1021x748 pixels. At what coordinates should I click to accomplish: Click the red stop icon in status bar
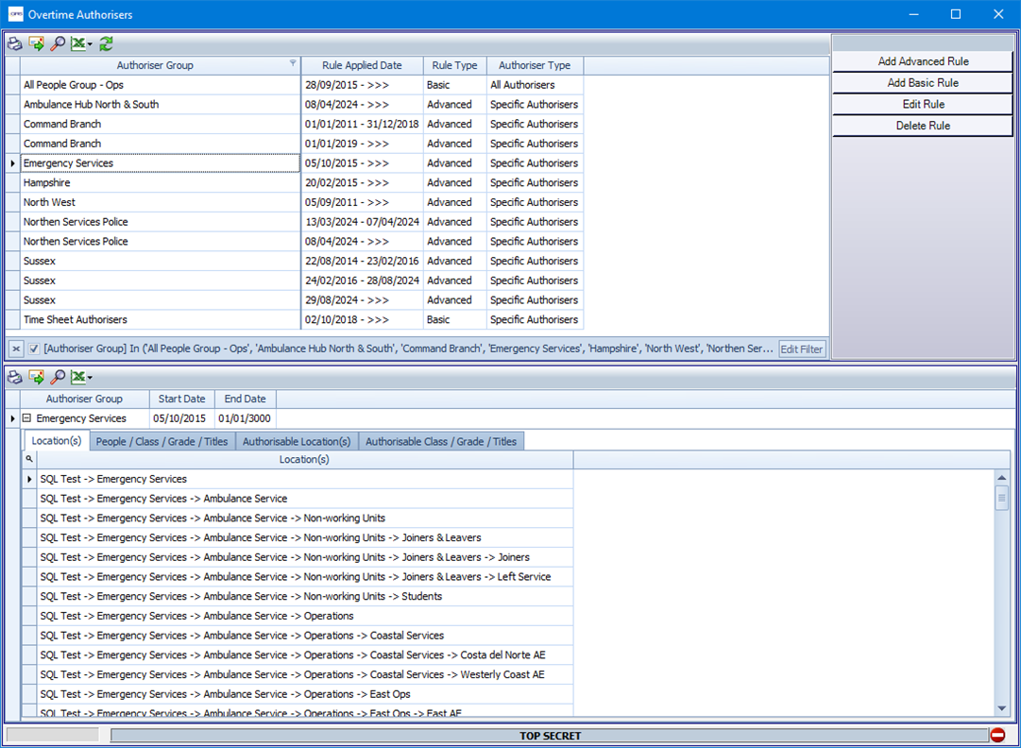click(997, 735)
